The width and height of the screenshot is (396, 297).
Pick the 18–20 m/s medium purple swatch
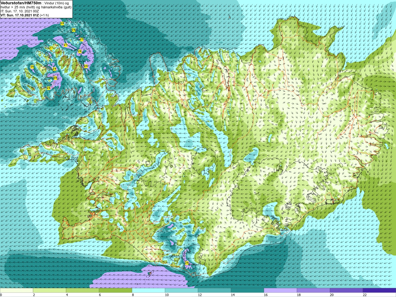(313, 291)
